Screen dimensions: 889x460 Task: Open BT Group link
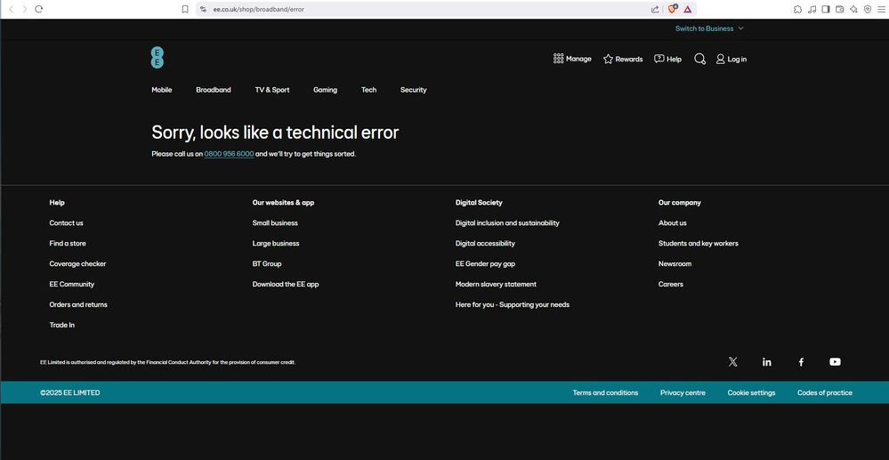tap(267, 263)
